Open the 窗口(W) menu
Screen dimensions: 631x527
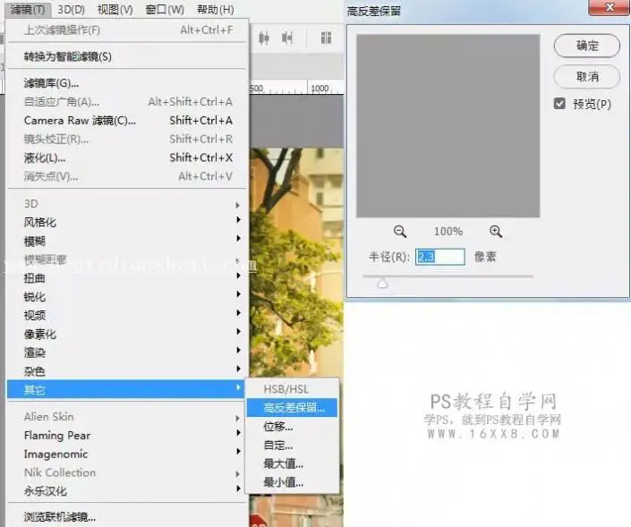click(165, 9)
